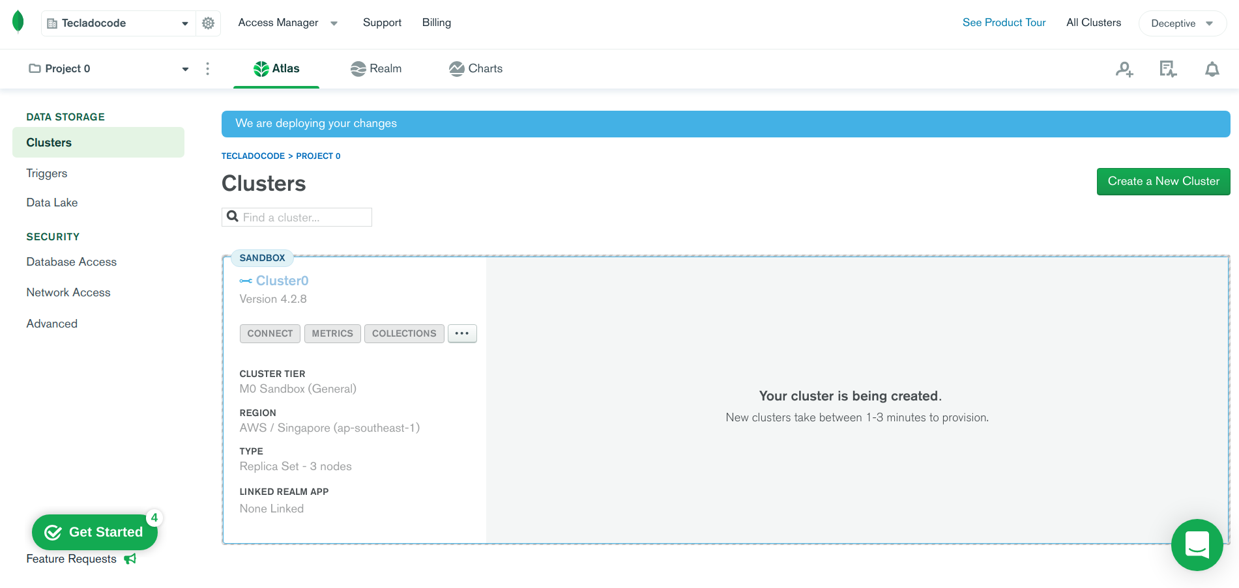Click the invite user icon
The height and width of the screenshot is (588, 1239).
coord(1124,69)
